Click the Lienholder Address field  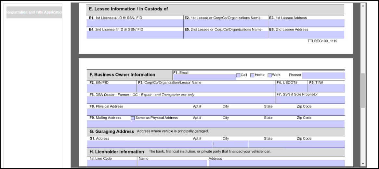point(277,163)
